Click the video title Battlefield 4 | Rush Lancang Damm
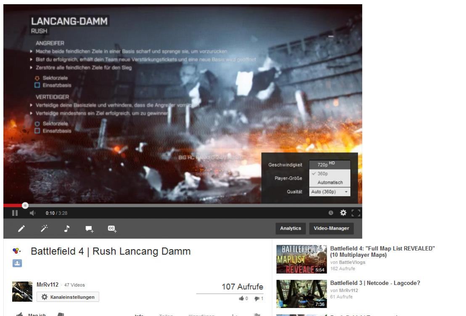This screenshot has height=316, width=466. (111, 252)
